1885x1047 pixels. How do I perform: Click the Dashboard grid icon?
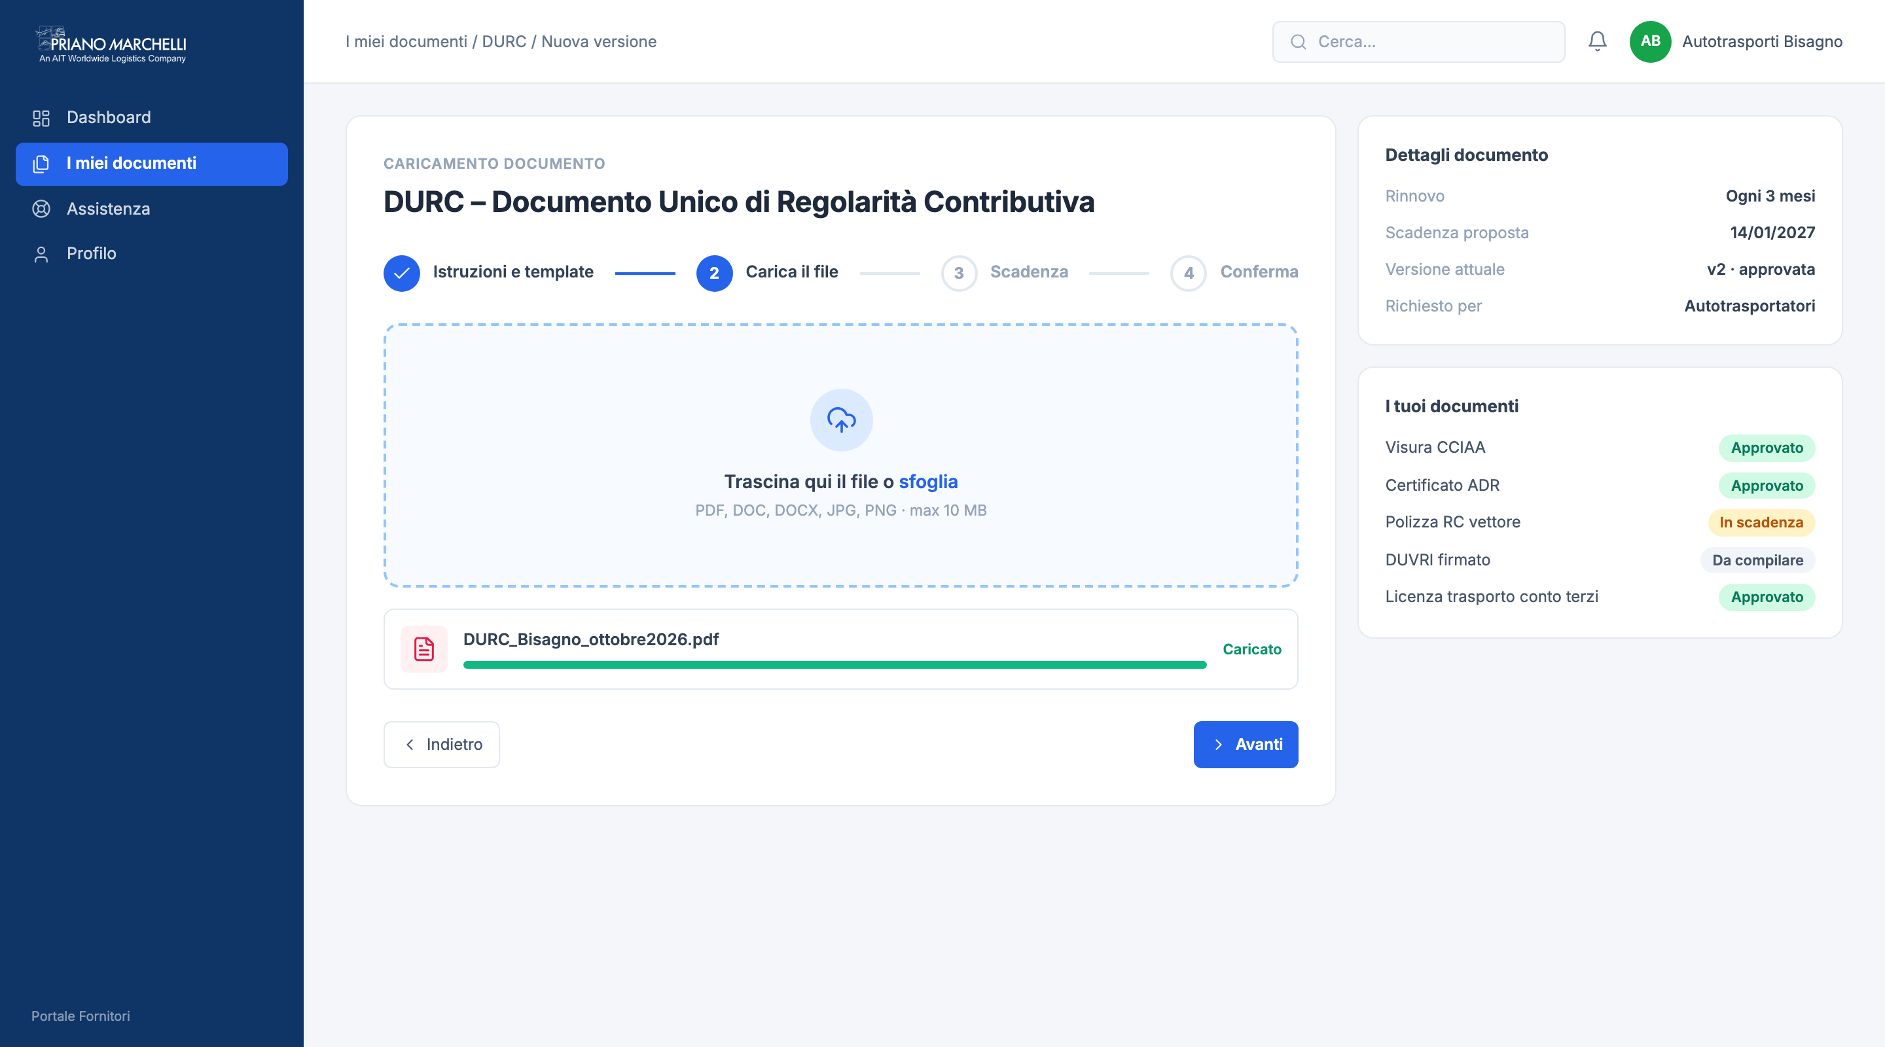(41, 118)
